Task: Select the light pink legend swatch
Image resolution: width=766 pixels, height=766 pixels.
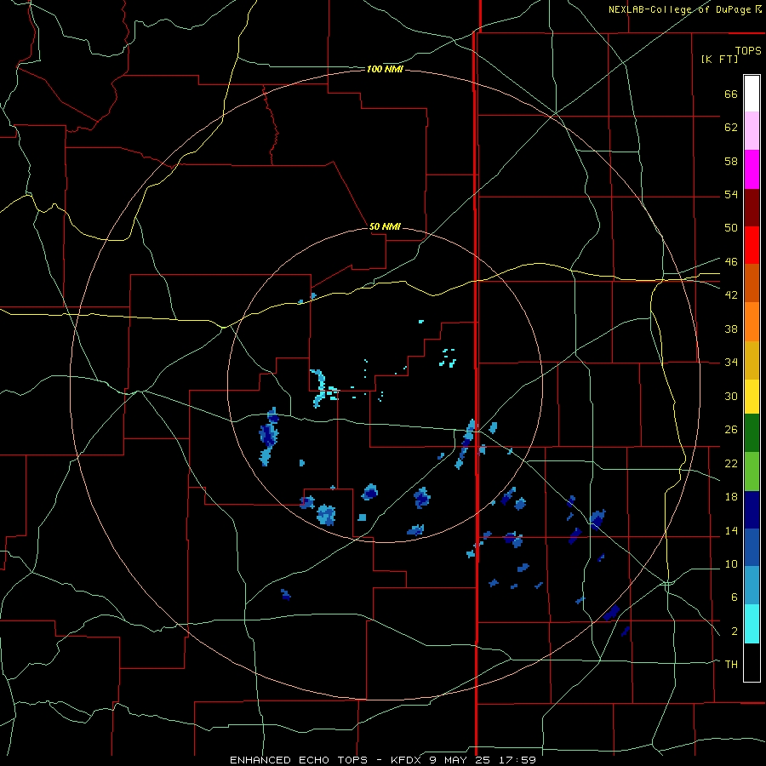Action: pos(752,130)
